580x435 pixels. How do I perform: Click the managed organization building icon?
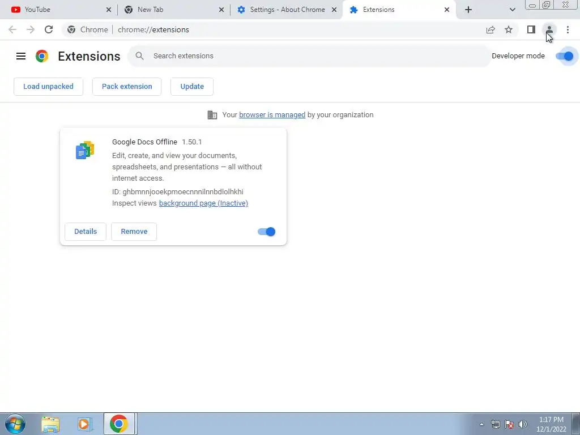212,114
